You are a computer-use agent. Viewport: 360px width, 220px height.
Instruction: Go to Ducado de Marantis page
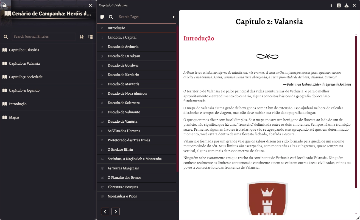136,84
